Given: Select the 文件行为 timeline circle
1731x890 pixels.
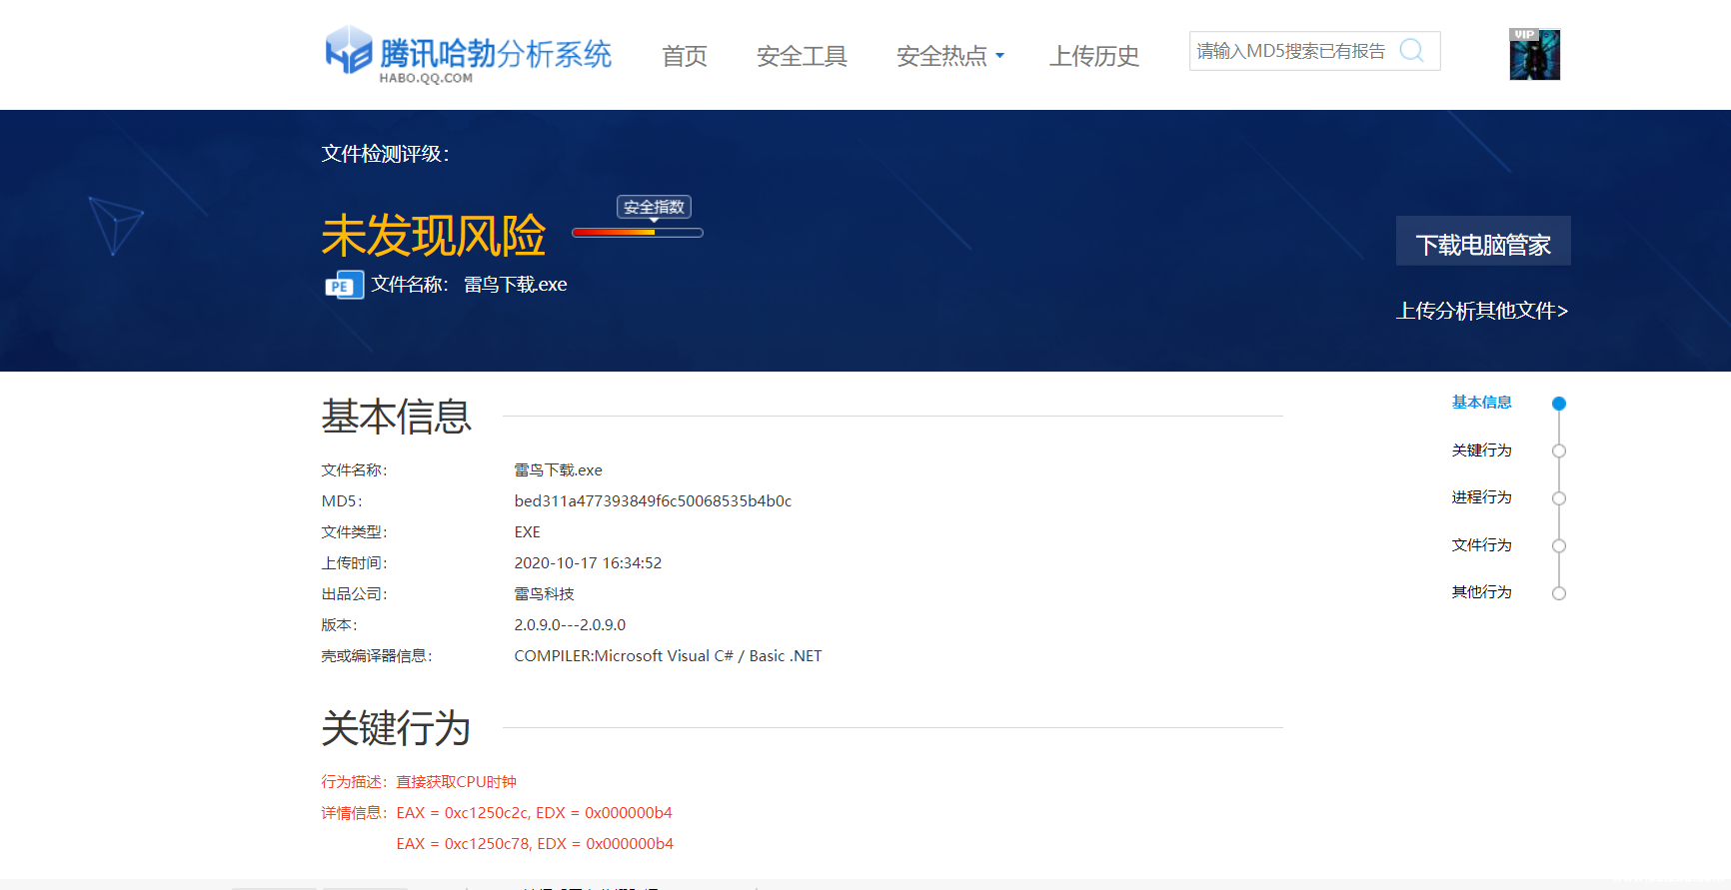Looking at the screenshot, I should click(1558, 546).
